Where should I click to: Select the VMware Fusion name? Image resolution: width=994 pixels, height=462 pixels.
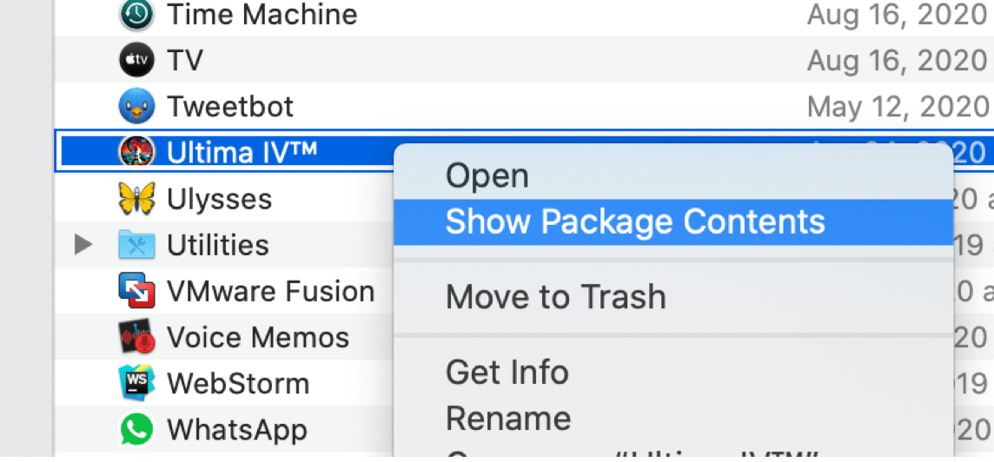click(x=271, y=291)
